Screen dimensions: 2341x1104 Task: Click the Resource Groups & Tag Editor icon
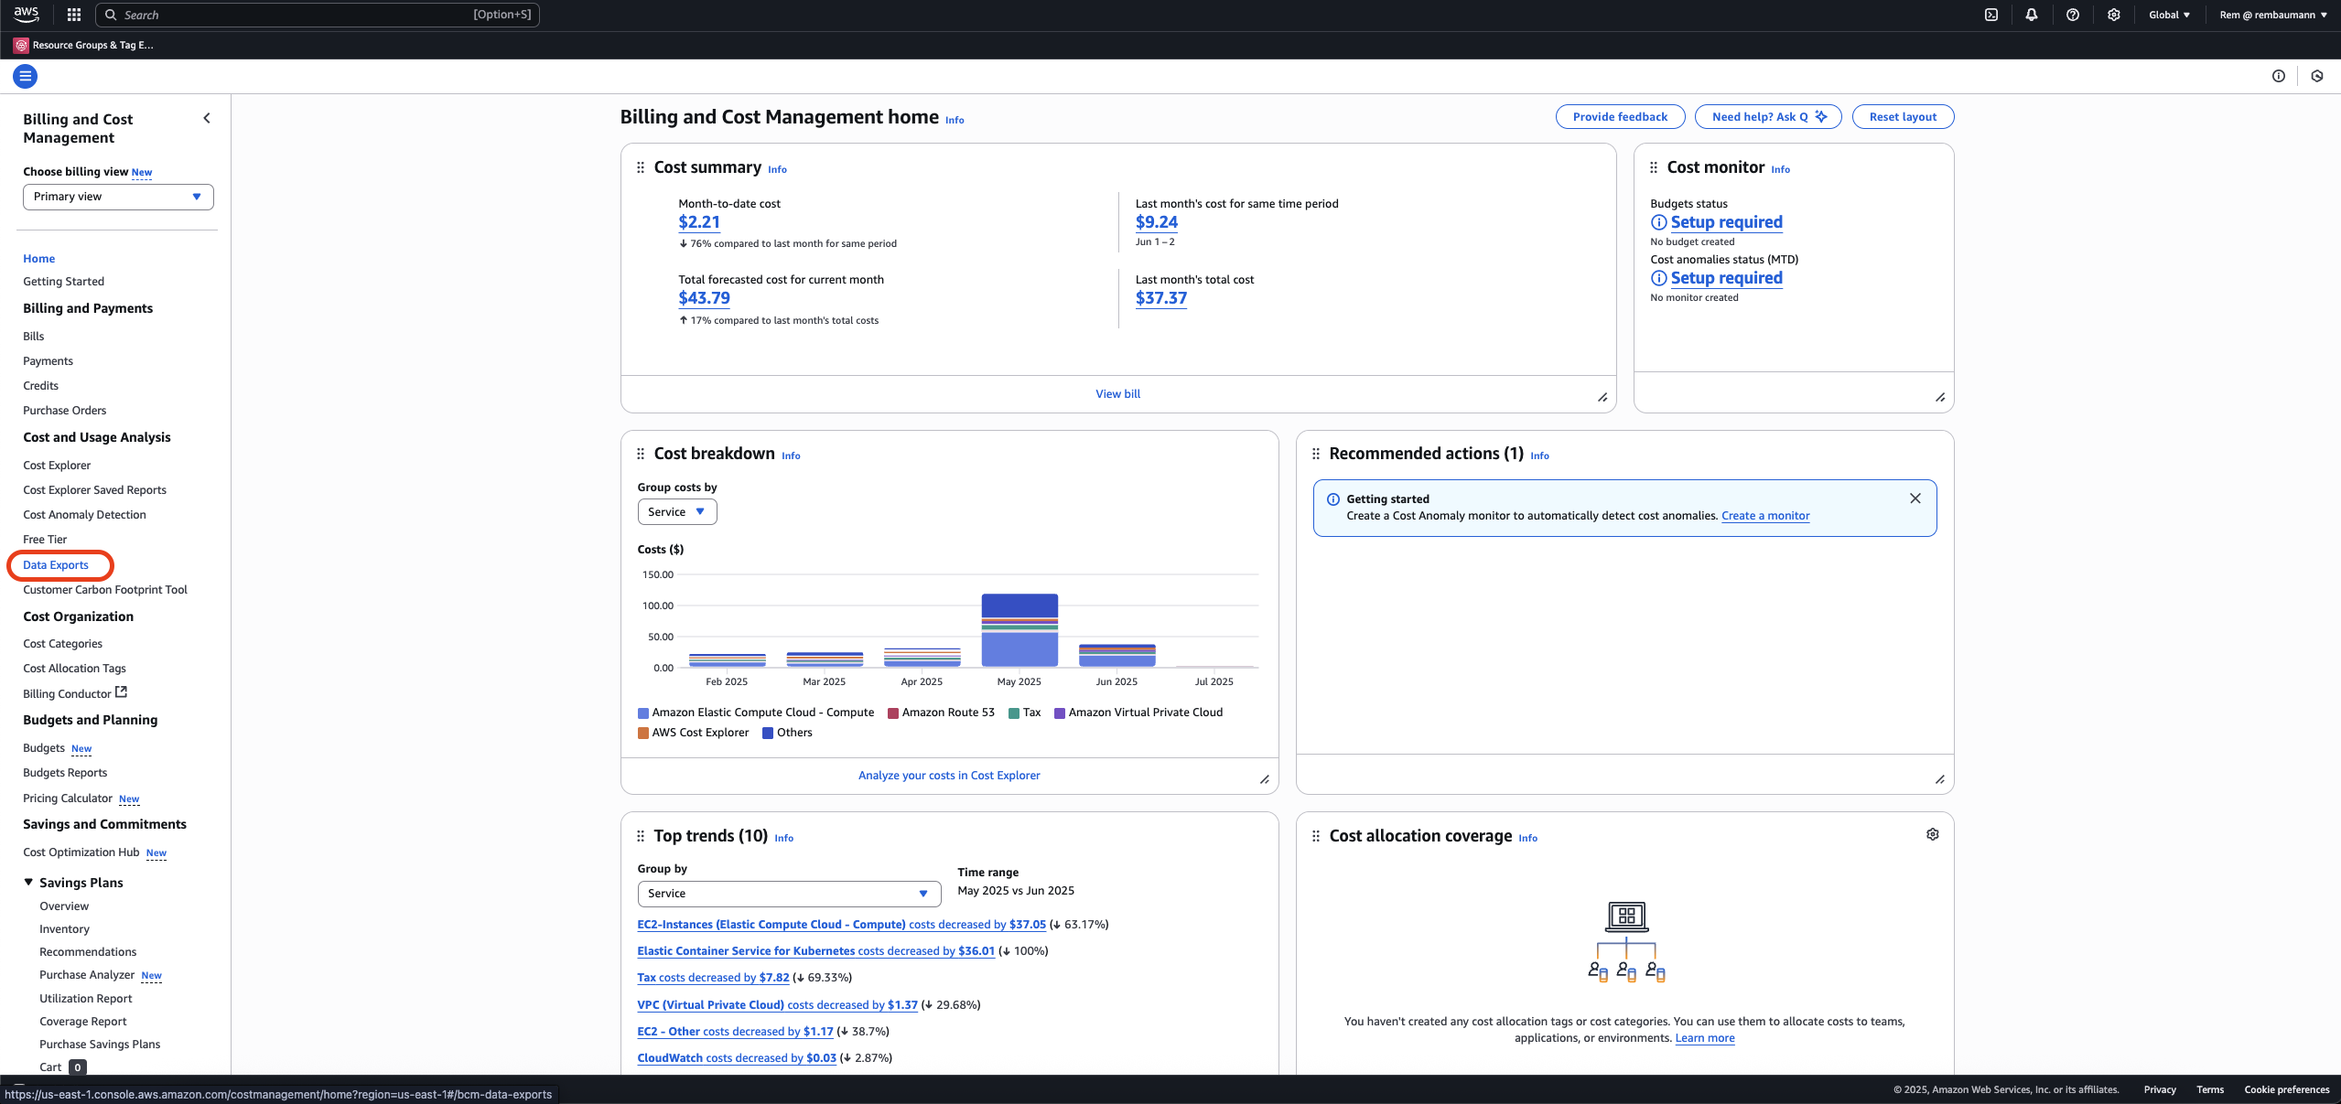click(x=21, y=45)
